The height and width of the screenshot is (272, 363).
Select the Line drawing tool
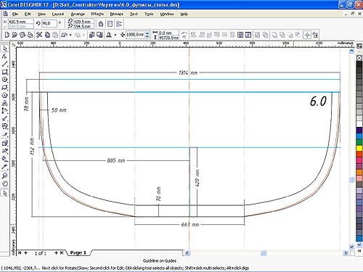tap(5, 64)
